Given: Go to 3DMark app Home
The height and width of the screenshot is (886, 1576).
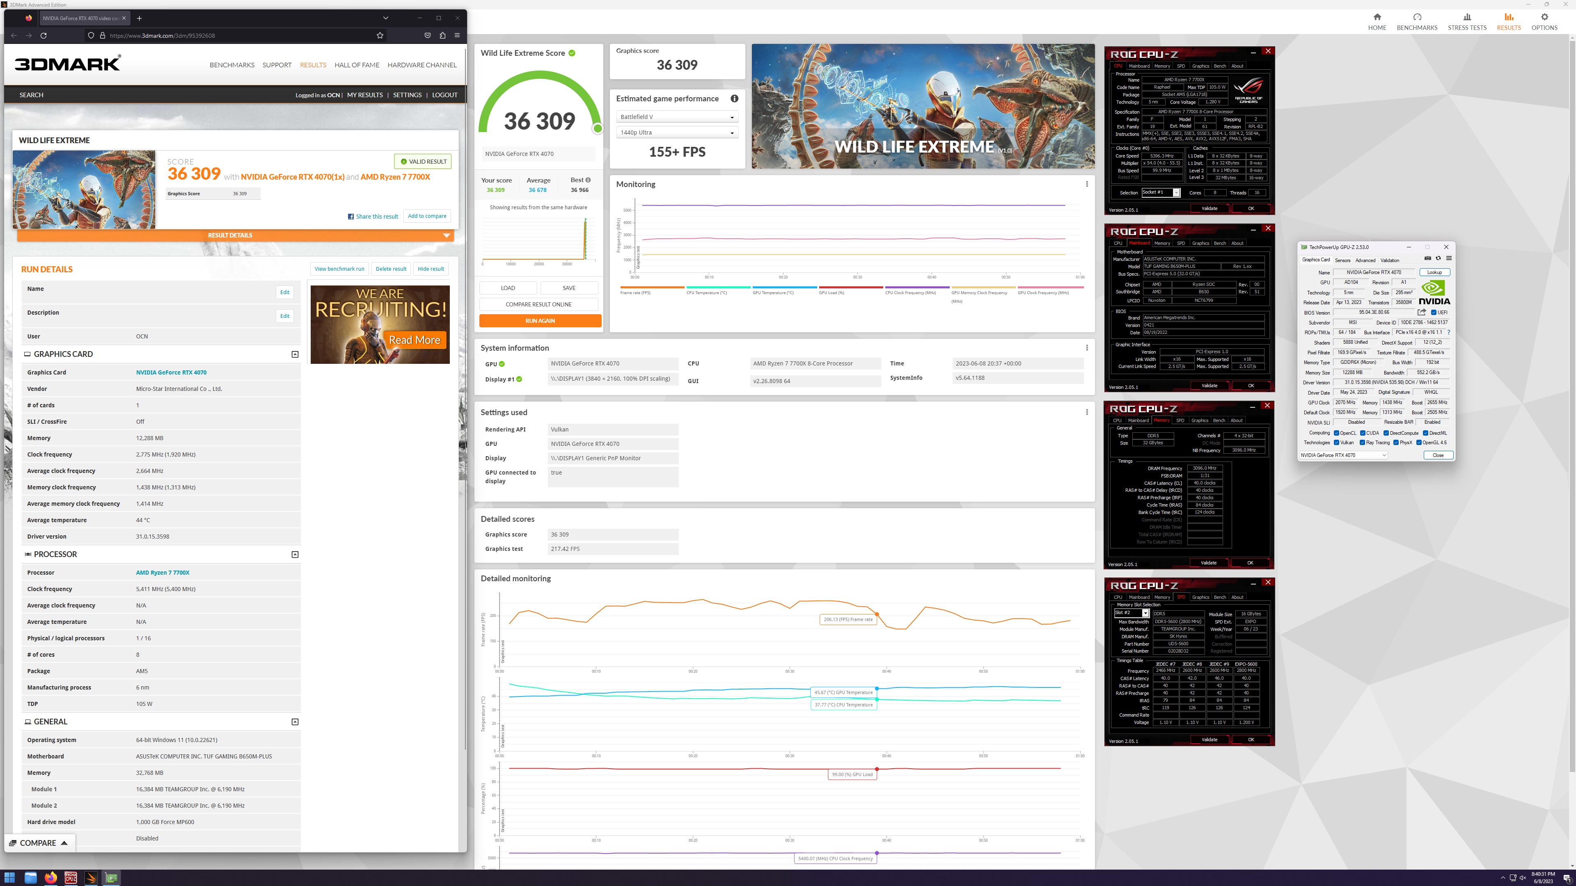Looking at the screenshot, I should [x=1377, y=22].
